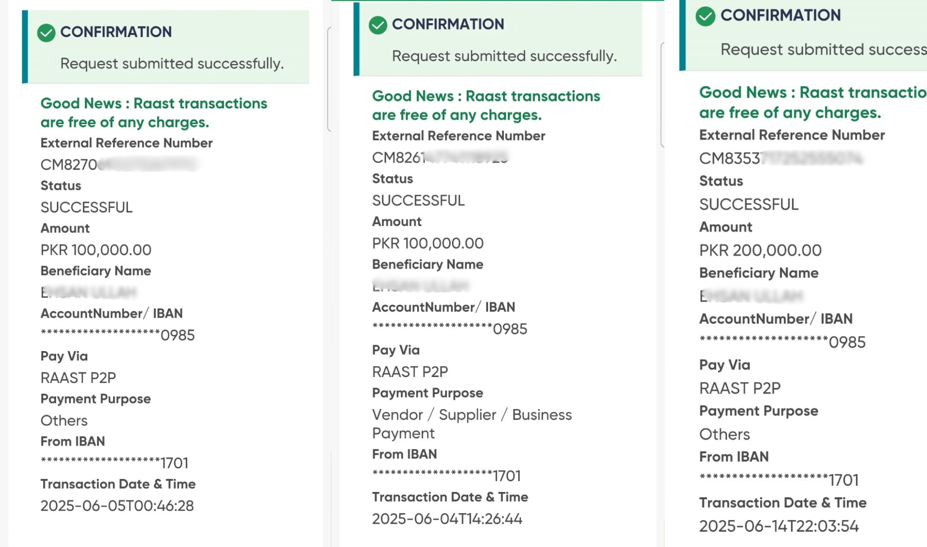
Task: Click the SUCCESSFUL status in the leftmost receipt
Action: [86, 207]
